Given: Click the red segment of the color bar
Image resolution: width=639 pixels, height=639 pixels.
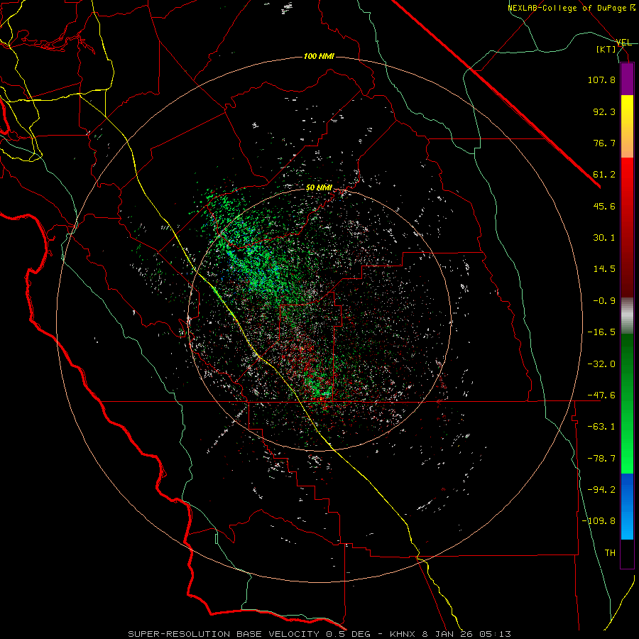Looking at the screenshot, I should tap(627, 227).
